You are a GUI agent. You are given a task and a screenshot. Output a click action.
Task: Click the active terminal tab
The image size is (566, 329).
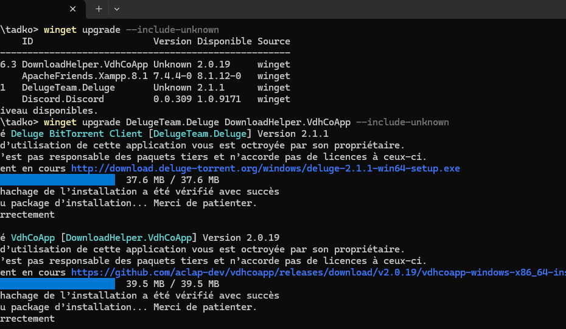(x=37, y=9)
